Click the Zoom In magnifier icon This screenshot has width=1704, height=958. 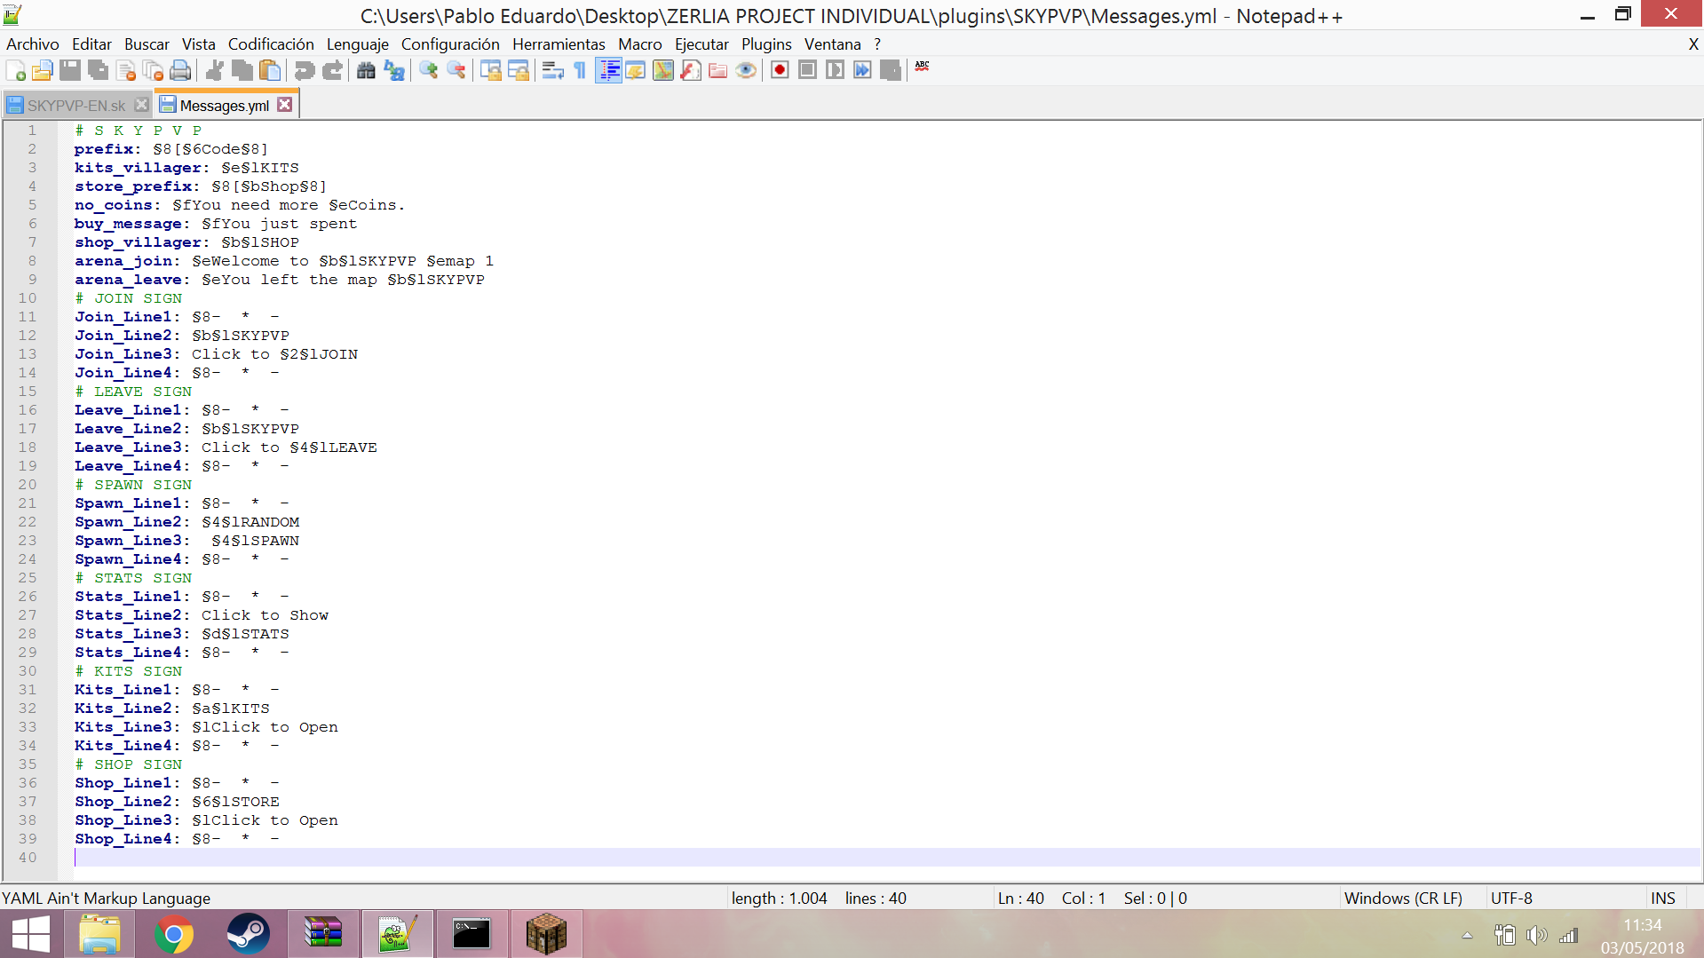click(x=429, y=71)
